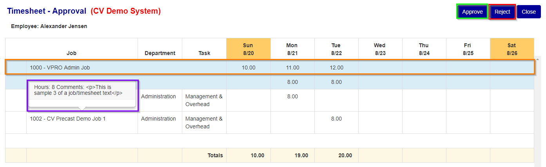Click the Tuesday 8.00 cell for CV Precast job
The height and width of the screenshot is (167, 546).
pyautogui.click(x=336, y=119)
